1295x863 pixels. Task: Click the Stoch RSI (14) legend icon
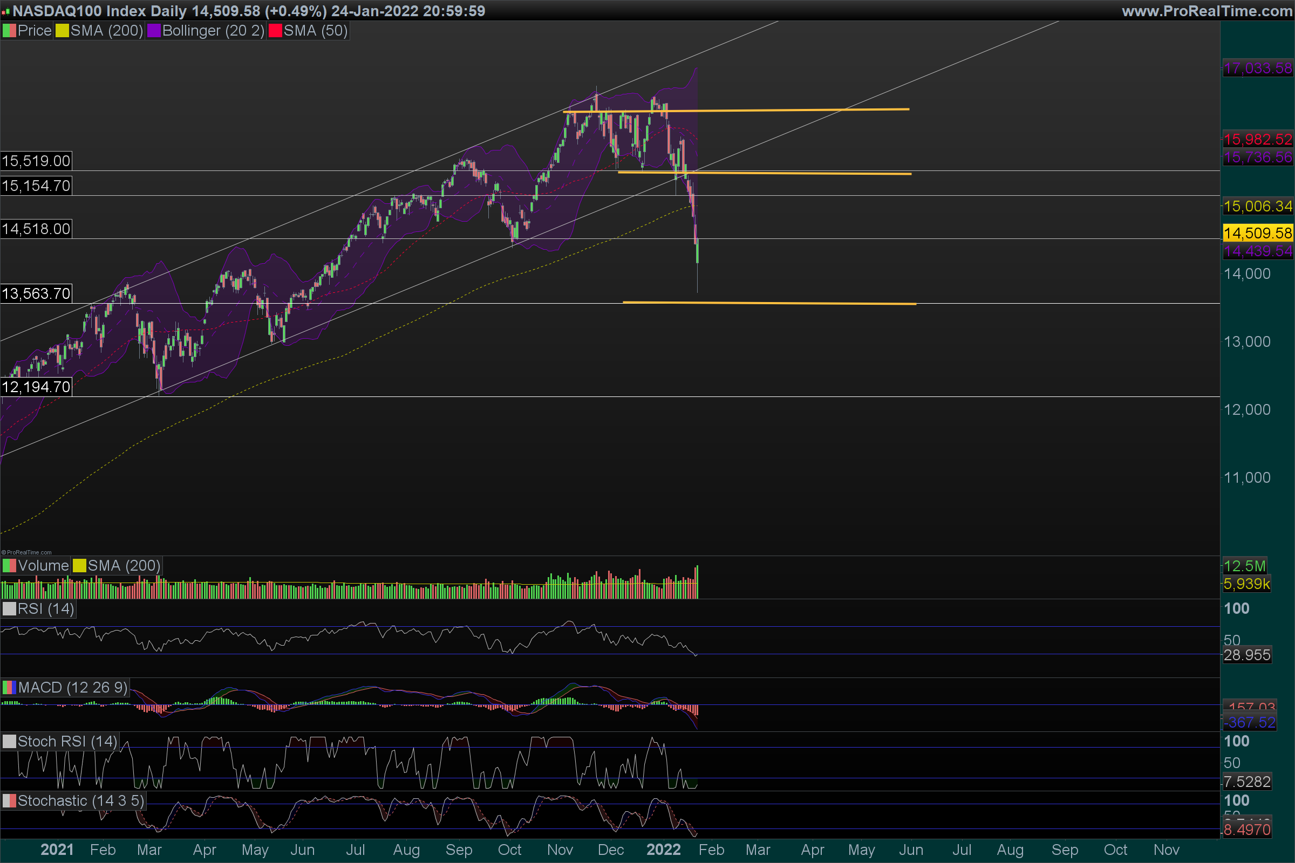[9, 741]
